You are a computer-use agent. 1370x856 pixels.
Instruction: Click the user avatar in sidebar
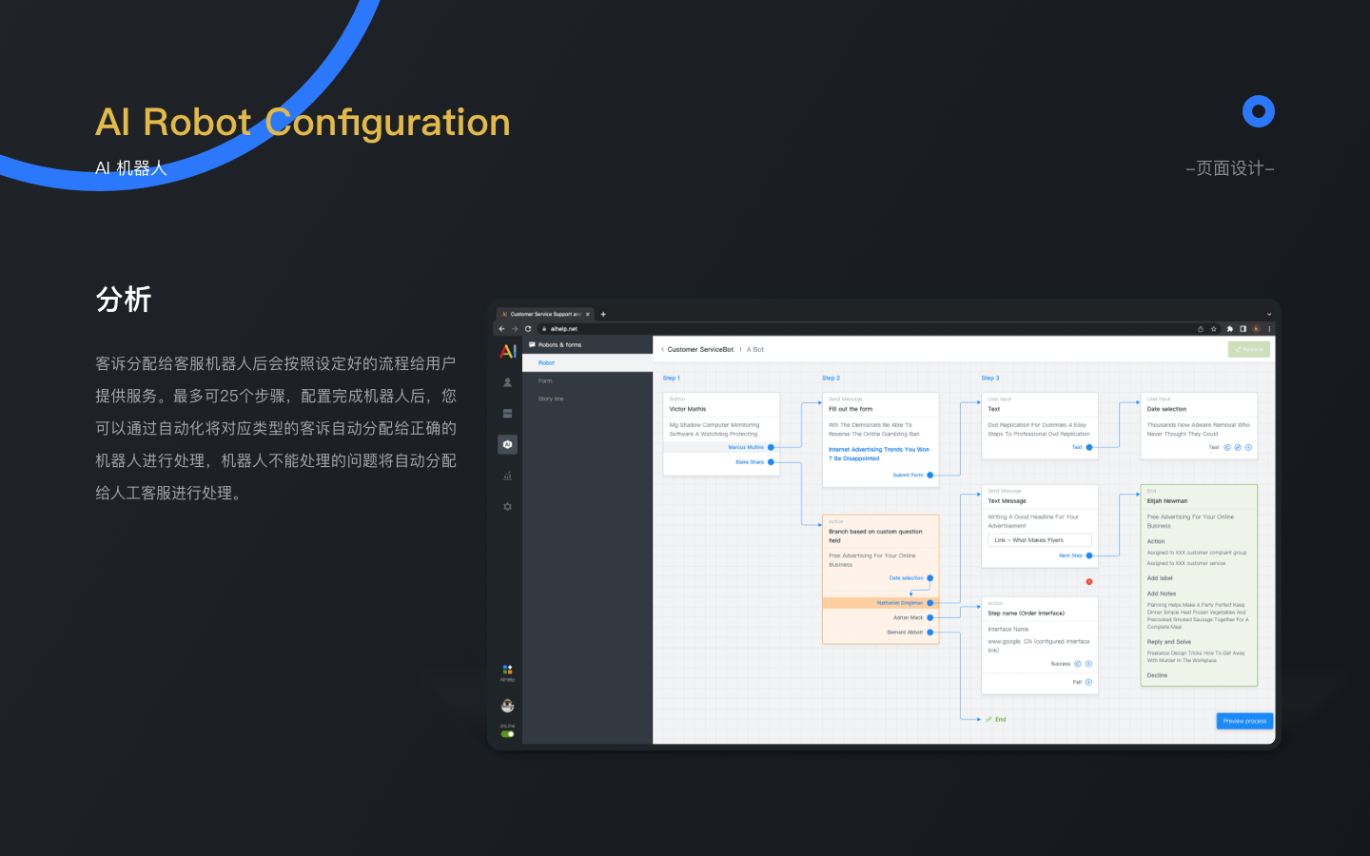pos(507,706)
